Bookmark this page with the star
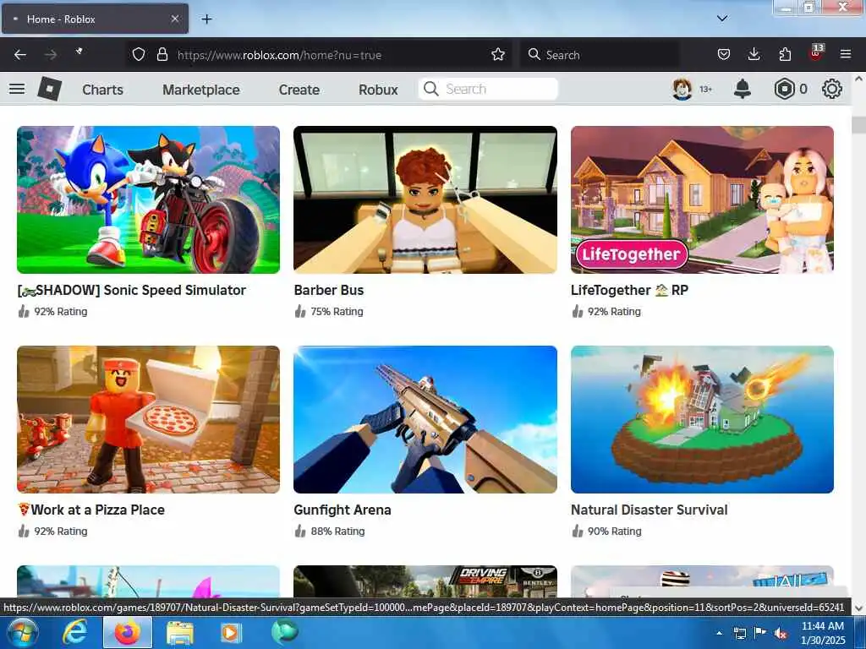 click(x=497, y=55)
